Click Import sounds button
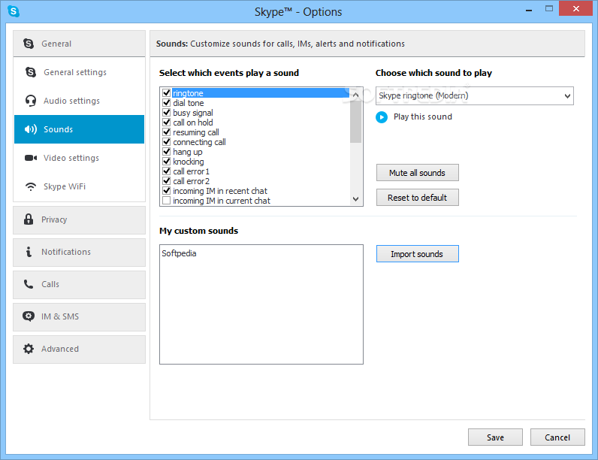The image size is (598, 460). pos(417,254)
